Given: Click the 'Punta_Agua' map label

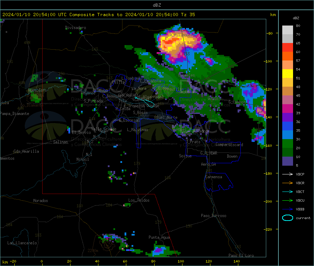Looking at the screenshot, I should coord(159,237).
